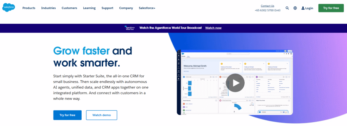Open the globe region selector icon

(x=295, y=8)
